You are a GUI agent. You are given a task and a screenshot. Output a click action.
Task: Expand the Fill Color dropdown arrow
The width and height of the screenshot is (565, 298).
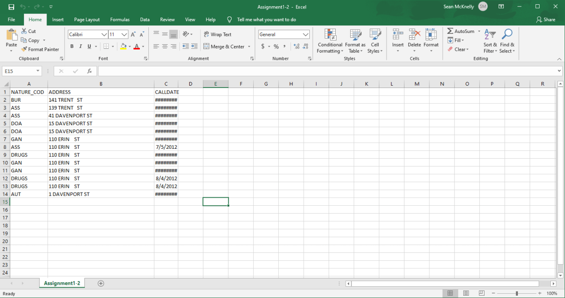pyautogui.click(x=129, y=46)
